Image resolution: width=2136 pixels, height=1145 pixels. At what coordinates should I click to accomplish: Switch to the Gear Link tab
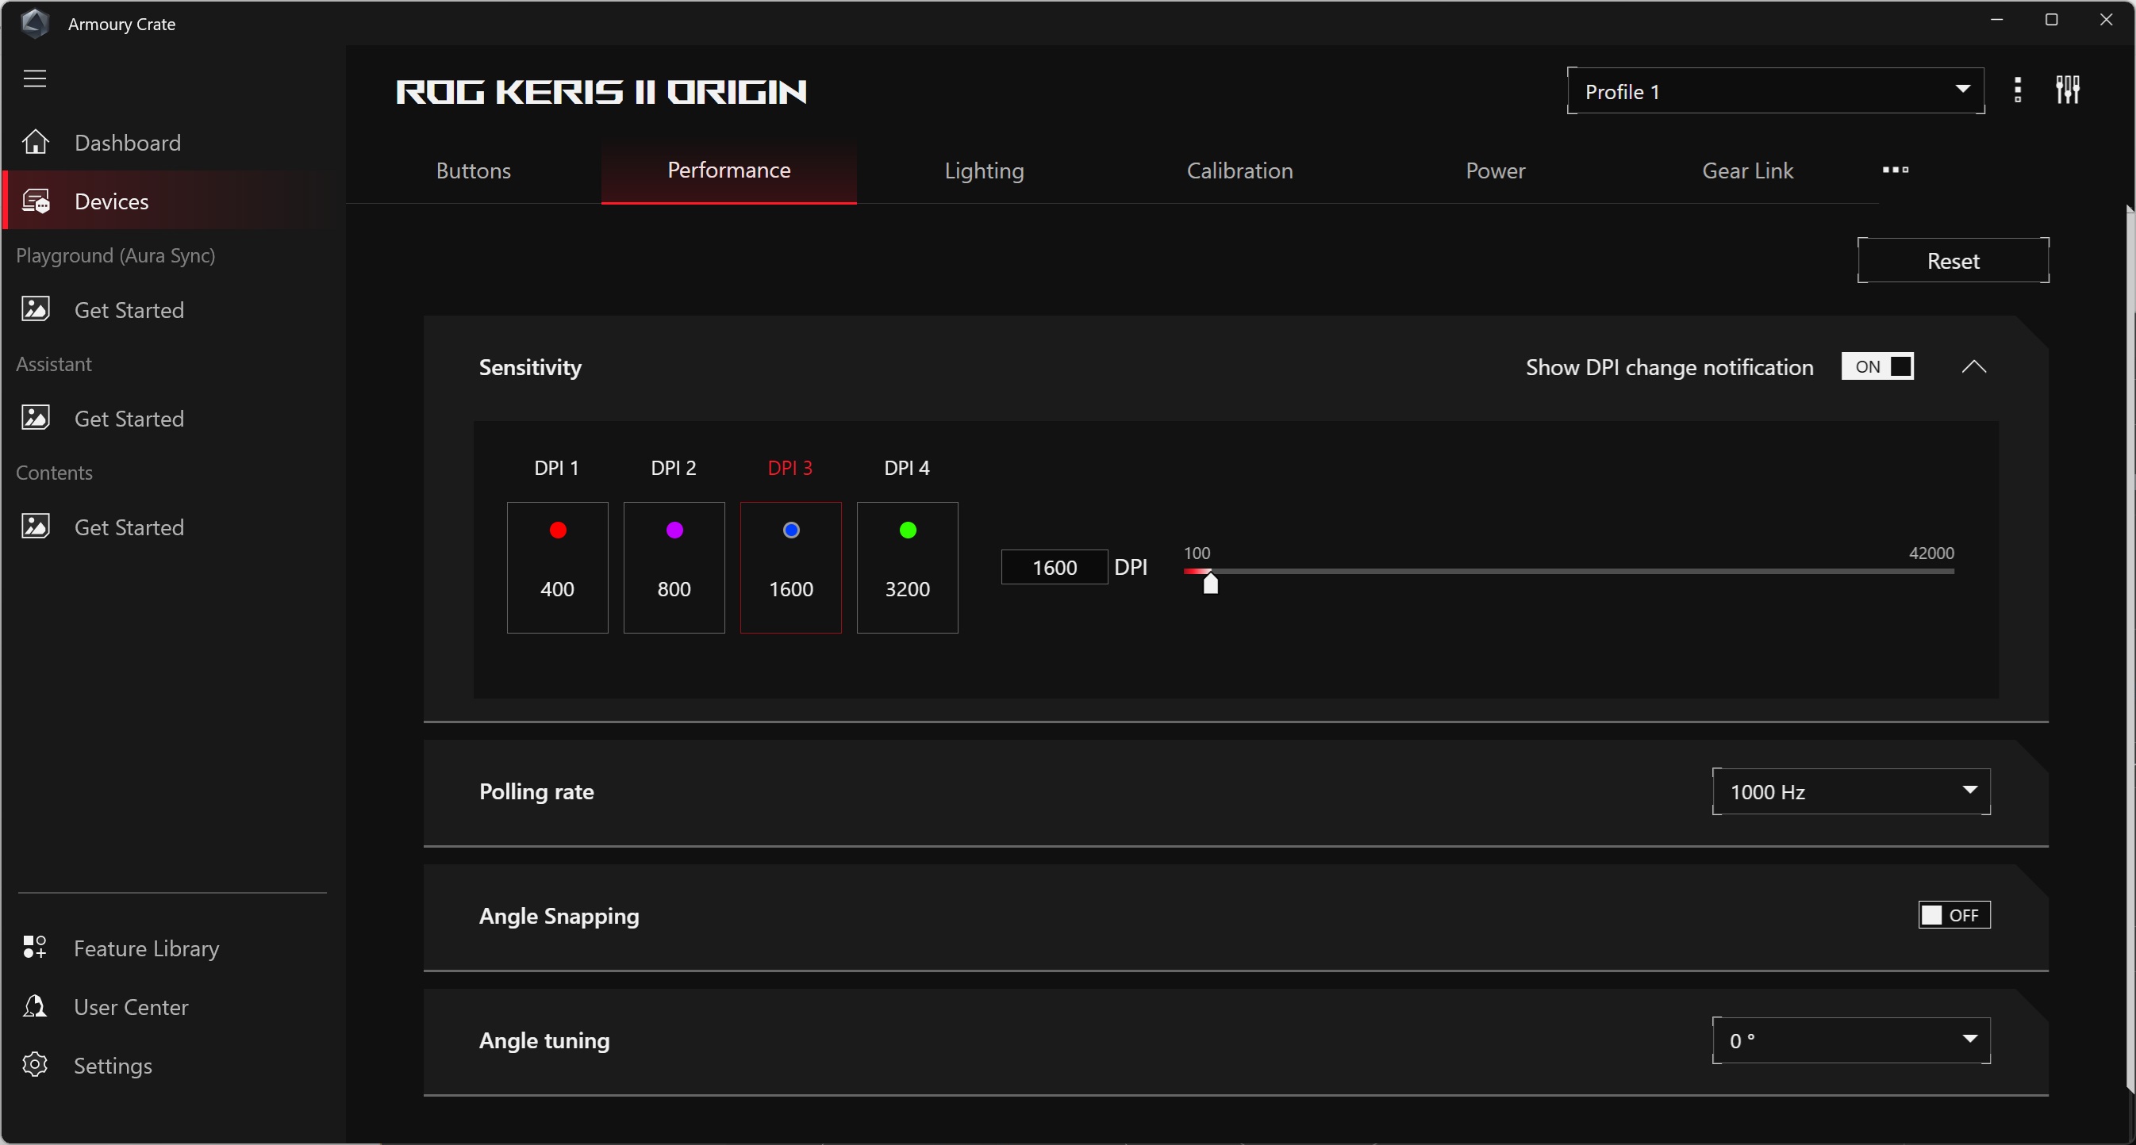[1748, 170]
